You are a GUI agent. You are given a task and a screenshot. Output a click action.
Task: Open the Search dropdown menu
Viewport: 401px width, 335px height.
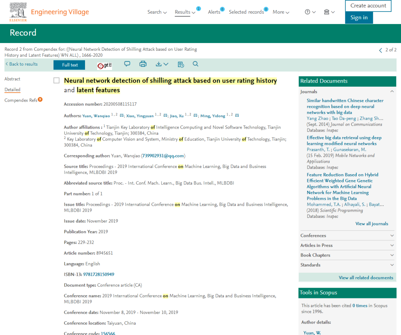(x=157, y=12)
